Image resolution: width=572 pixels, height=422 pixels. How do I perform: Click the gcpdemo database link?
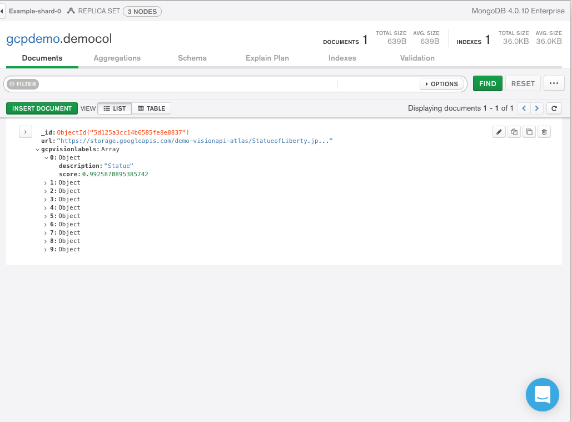tap(33, 39)
